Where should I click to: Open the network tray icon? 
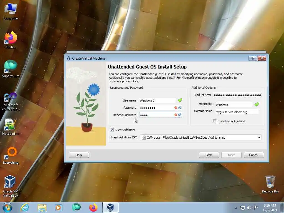coord(242,207)
